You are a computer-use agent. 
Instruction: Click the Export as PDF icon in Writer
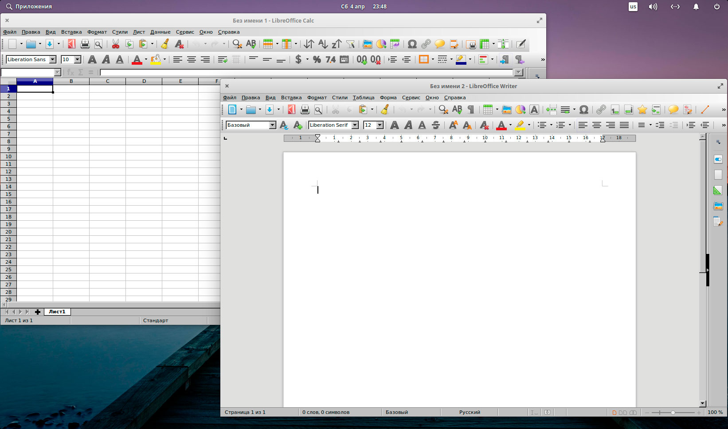point(291,109)
